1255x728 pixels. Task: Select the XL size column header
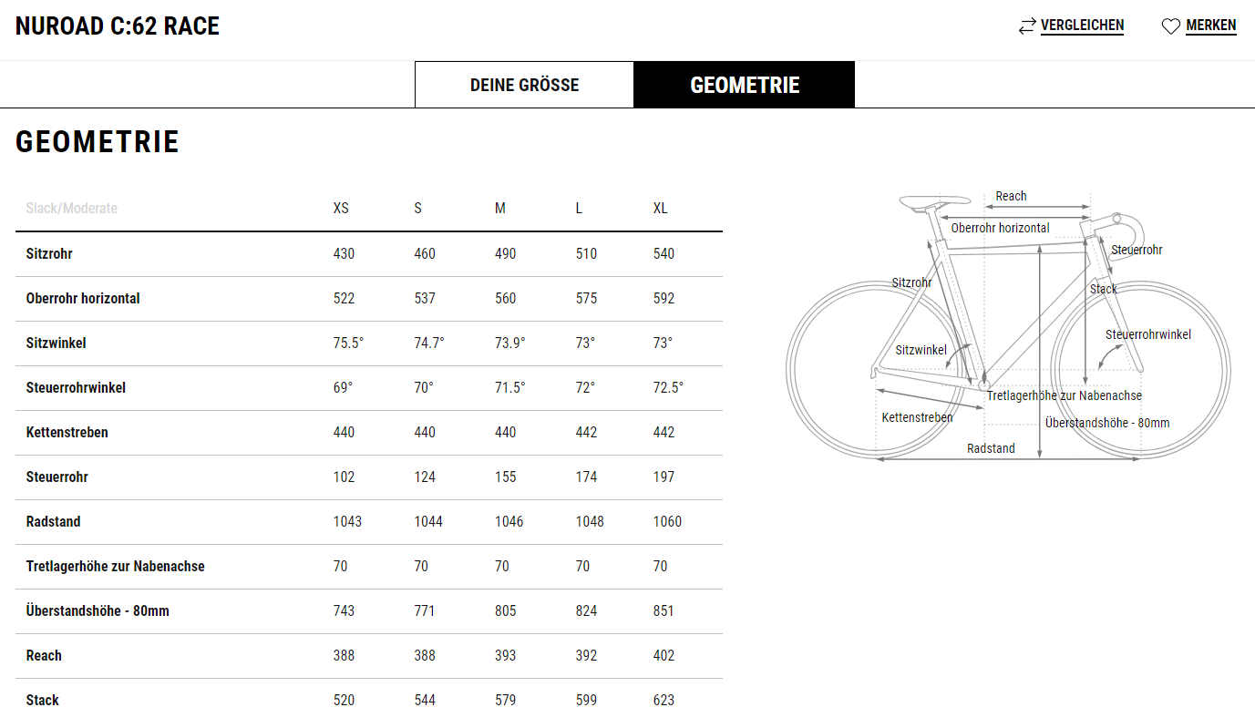point(660,208)
